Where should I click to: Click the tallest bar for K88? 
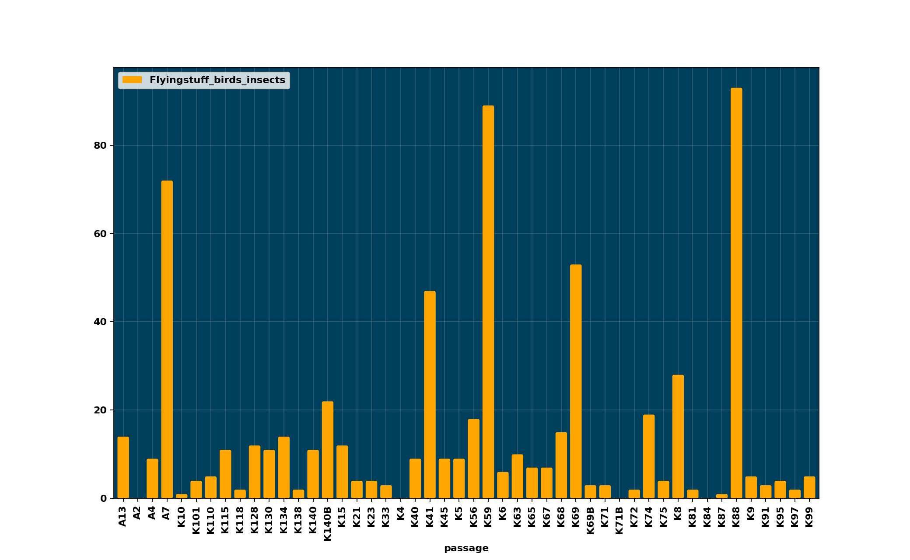coord(736,293)
